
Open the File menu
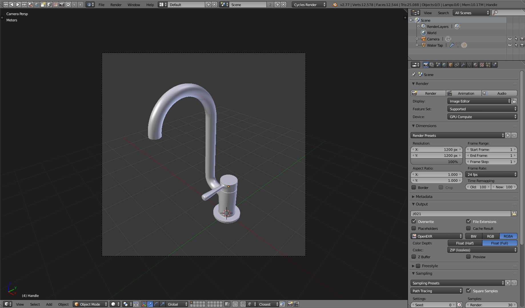click(101, 5)
